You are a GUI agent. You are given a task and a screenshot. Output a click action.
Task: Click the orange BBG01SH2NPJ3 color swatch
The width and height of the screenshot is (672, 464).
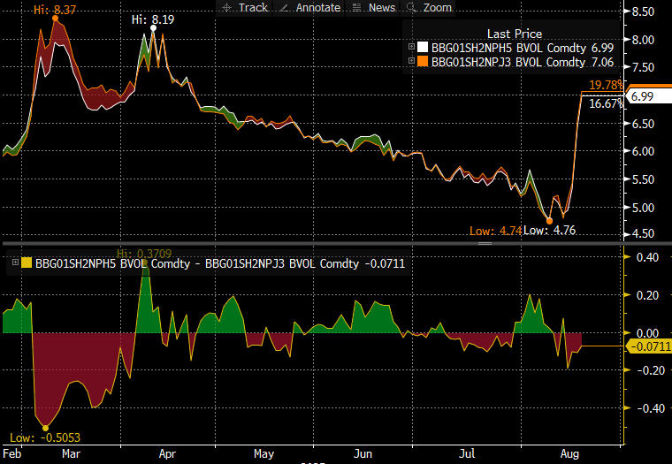(x=423, y=61)
